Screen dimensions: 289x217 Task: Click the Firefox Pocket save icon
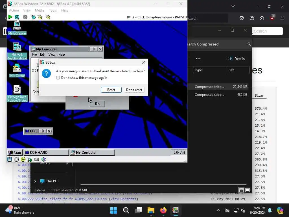coord(242,18)
